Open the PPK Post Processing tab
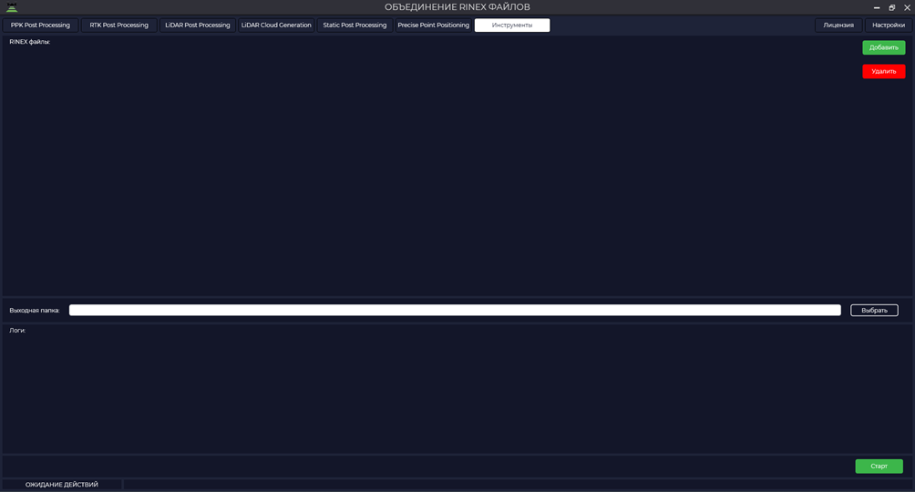The image size is (915, 492). point(40,26)
